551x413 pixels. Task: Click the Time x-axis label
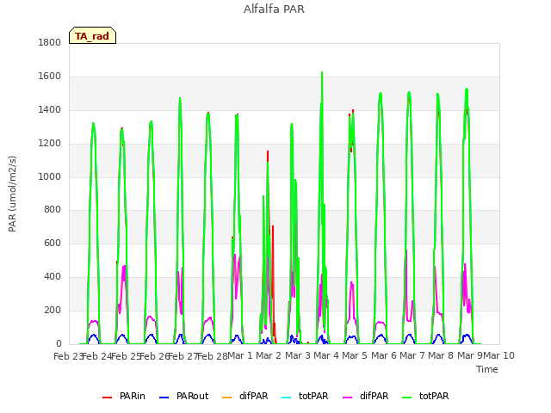487,369
